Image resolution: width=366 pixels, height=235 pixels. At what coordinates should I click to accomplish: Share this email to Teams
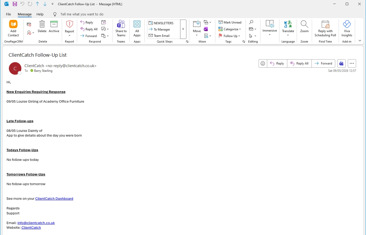(121, 29)
